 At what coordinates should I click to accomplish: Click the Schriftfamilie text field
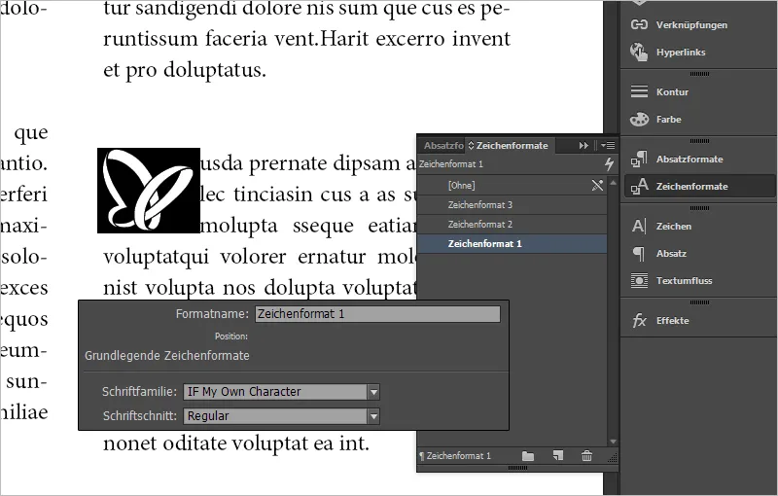click(275, 392)
